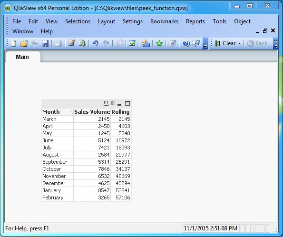Click the Undo arrow icon
Viewport: 283px width, 237px height.
point(96,43)
